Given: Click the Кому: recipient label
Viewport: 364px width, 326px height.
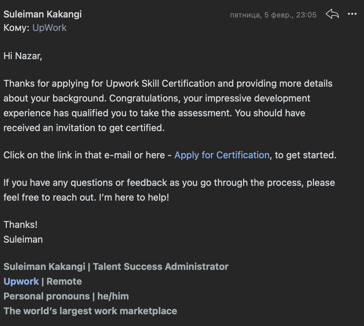Looking at the screenshot, I should coord(16,28).
